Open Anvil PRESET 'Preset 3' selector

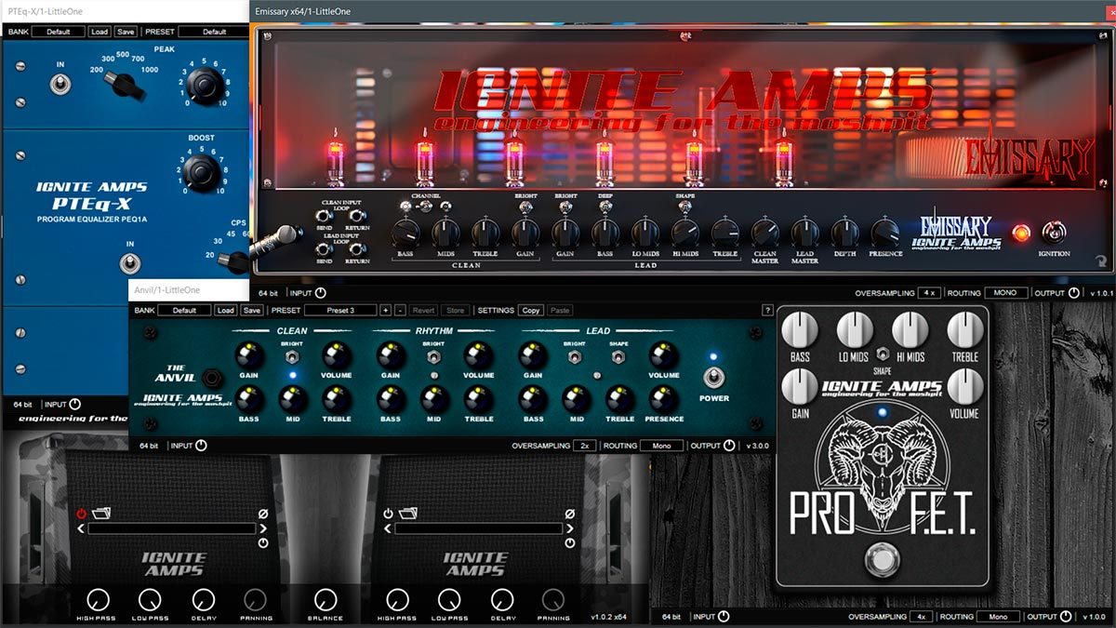click(x=340, y=310)
